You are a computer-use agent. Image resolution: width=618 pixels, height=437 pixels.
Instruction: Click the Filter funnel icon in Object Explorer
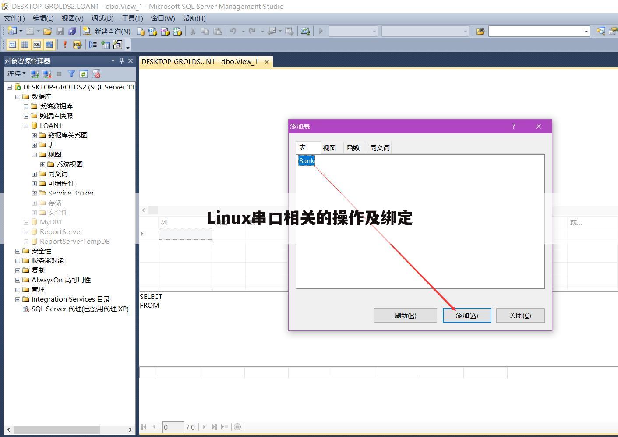[71, 74]
